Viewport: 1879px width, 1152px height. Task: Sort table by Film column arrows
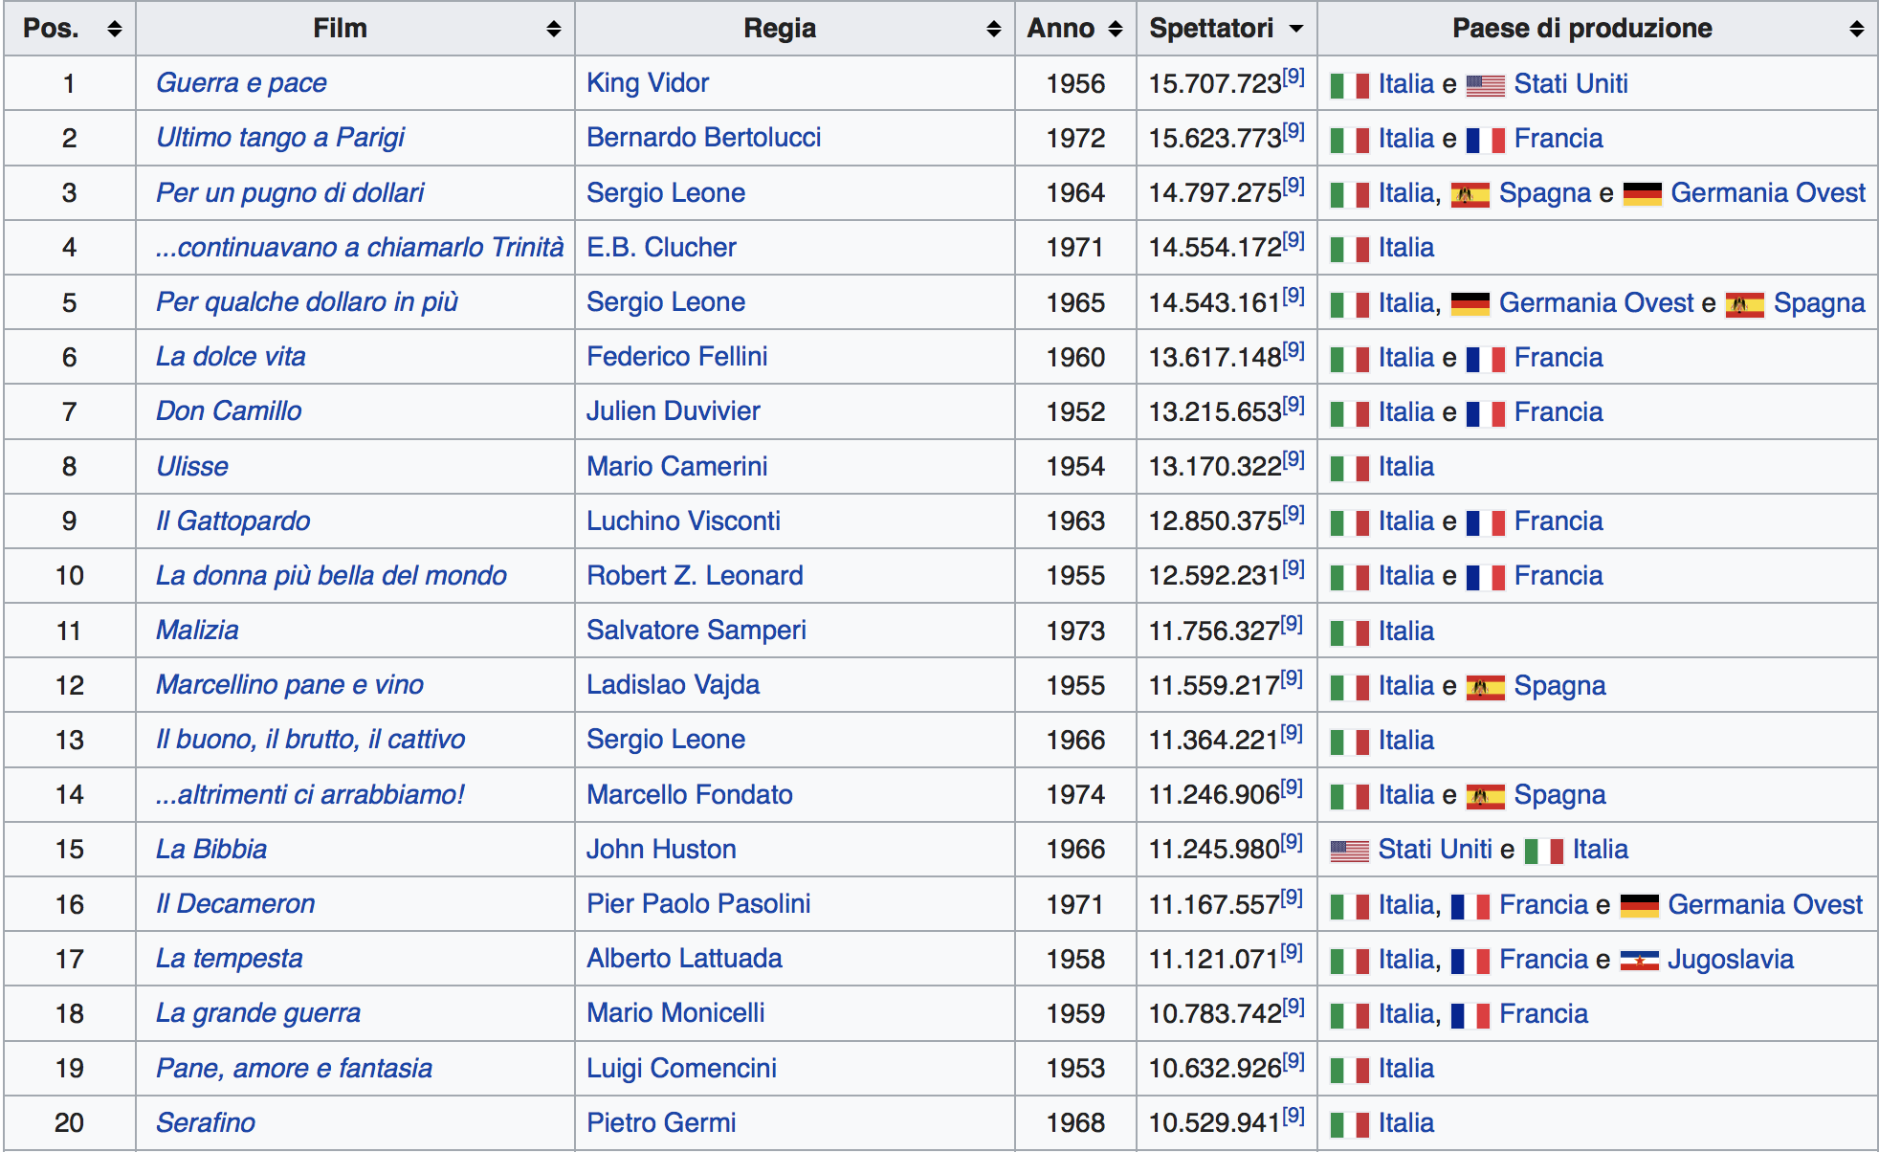pos(553,29)
